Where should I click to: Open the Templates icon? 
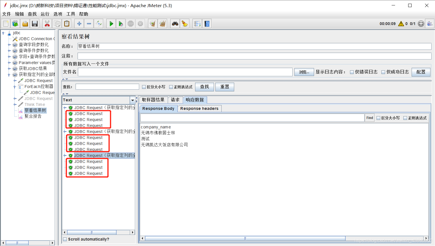[x=15, y=24]
